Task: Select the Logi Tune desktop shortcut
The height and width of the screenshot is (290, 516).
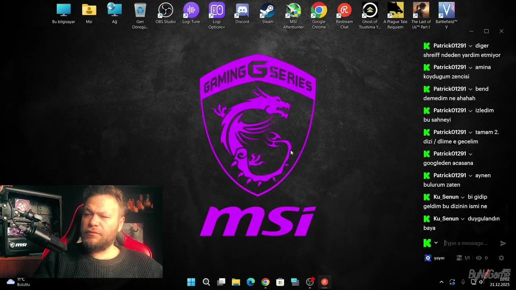Action: [191, 14]
